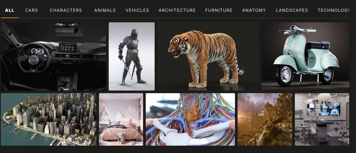Go to the VEHICLES tab

click(x=137, y=10)
